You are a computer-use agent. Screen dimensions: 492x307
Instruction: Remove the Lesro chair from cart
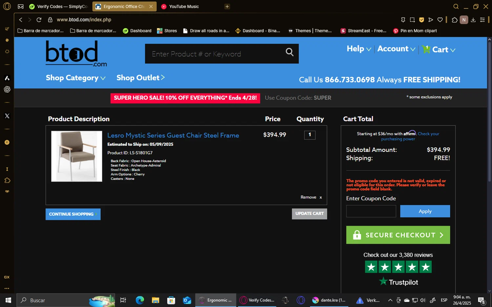pos(311,197)
